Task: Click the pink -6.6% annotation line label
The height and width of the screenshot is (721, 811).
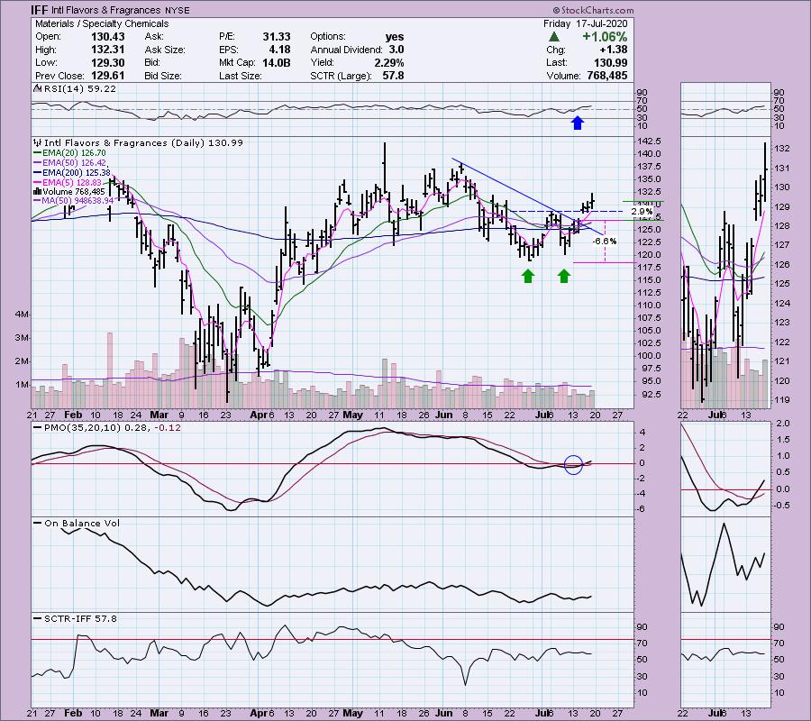Action: (606, 241)
